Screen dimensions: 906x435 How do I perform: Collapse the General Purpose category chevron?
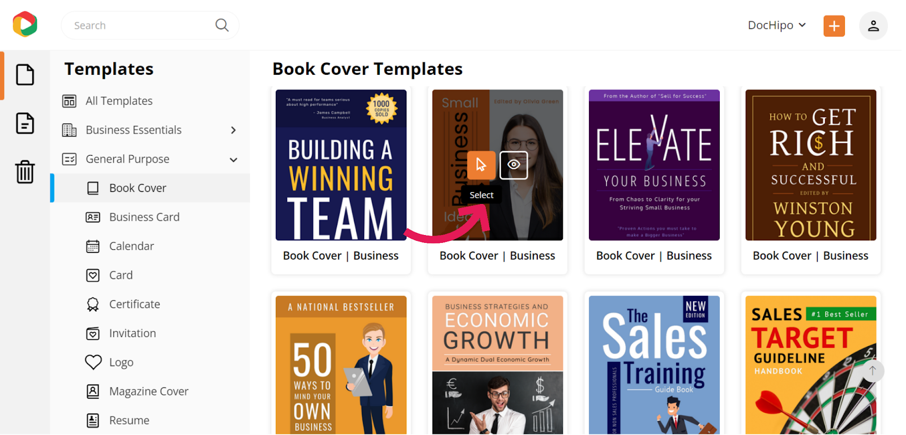(233, 160)
